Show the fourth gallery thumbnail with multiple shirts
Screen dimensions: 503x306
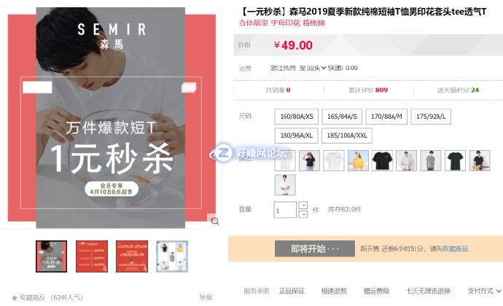point(172,256)
